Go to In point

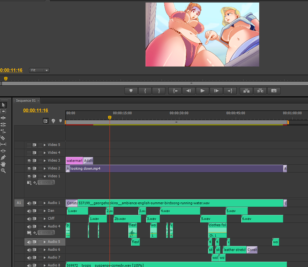175,91
